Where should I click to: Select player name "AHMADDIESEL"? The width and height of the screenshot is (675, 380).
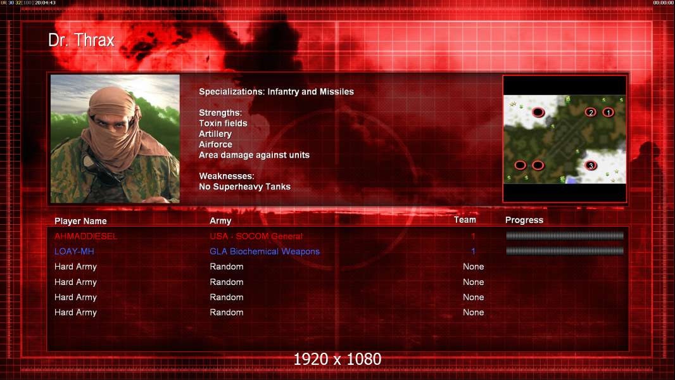point(85,236)
